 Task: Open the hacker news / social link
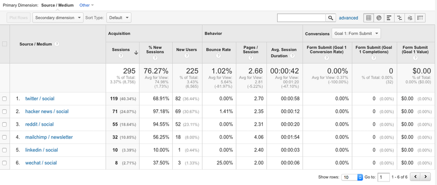pyautogui.click(x=47, y=111)
